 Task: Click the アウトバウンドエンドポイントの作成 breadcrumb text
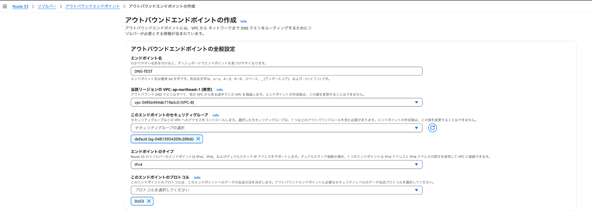pos(162,6)
